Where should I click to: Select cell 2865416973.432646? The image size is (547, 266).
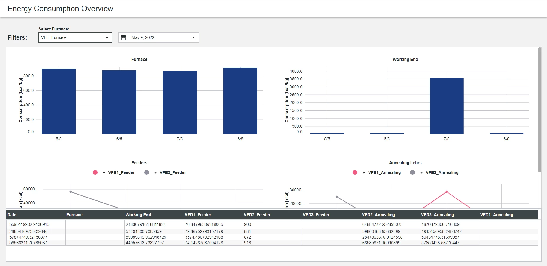pyautogui.click(x=36, y=231)
